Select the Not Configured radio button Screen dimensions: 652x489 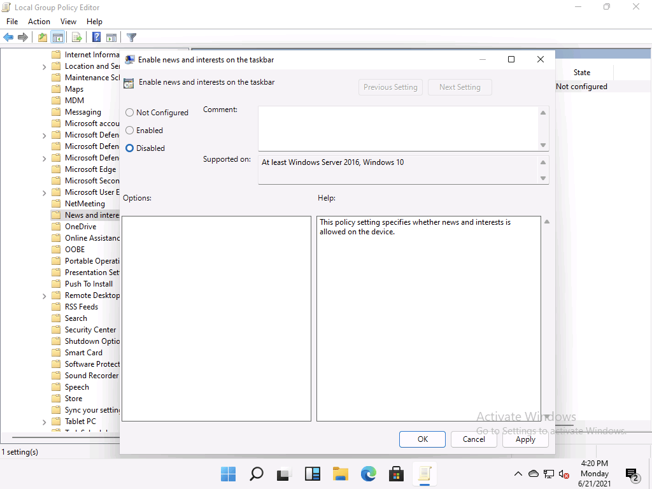pos(130,113)
